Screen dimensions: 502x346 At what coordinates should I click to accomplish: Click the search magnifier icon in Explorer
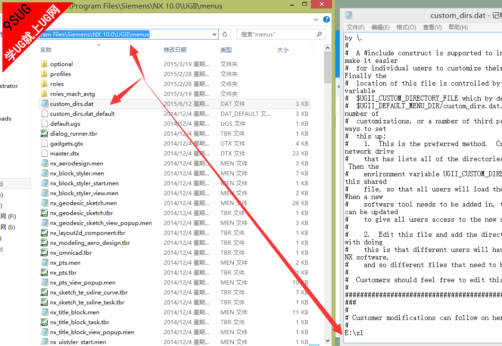tap(319, 34)
